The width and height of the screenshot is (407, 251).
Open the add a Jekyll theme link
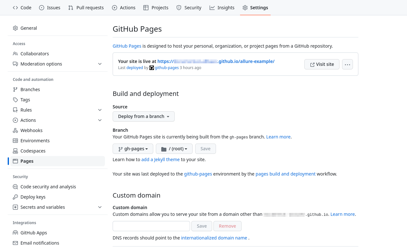point(160,159)
